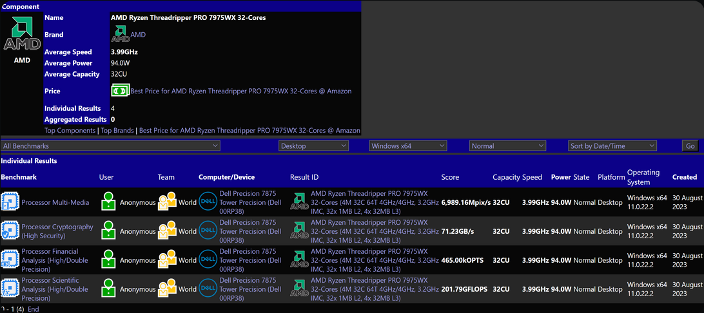Open the Sort by Date/Time dropdown

(x=612, y=146)
